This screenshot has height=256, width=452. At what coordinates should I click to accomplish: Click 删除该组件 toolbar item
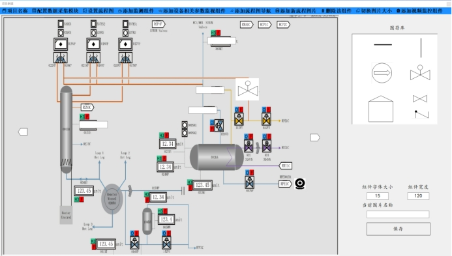click(x=336, y=11)
